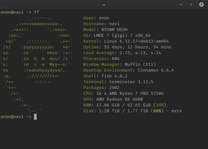Screen dimensions: 208x149
Task: Maximize the terminal window
Action: (191, 5)
